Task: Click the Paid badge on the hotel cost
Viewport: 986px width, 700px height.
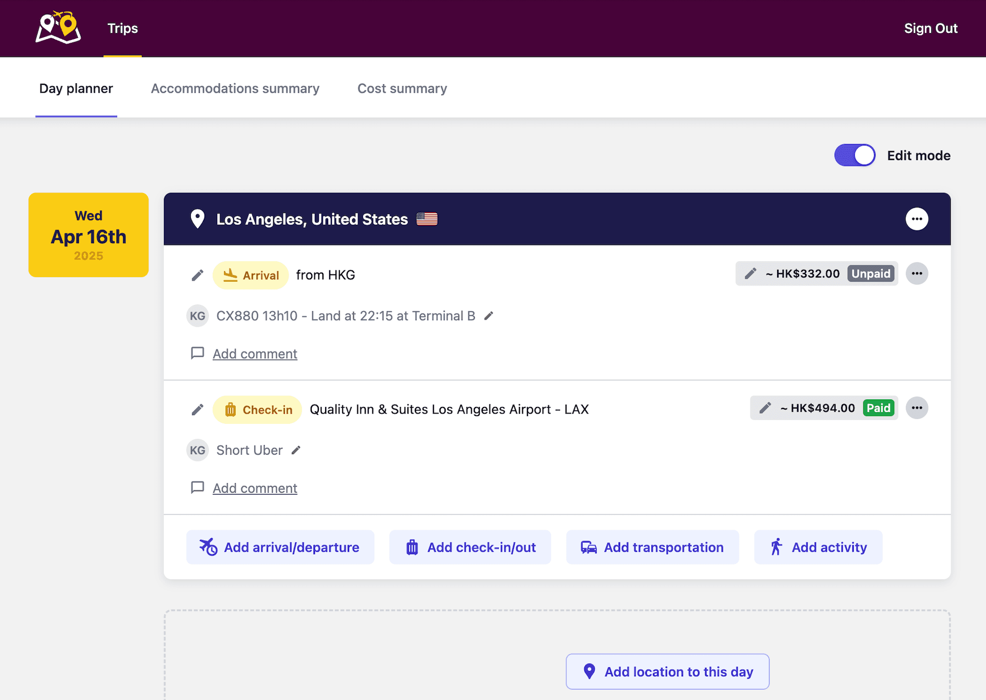Action: tap(879, 408)
